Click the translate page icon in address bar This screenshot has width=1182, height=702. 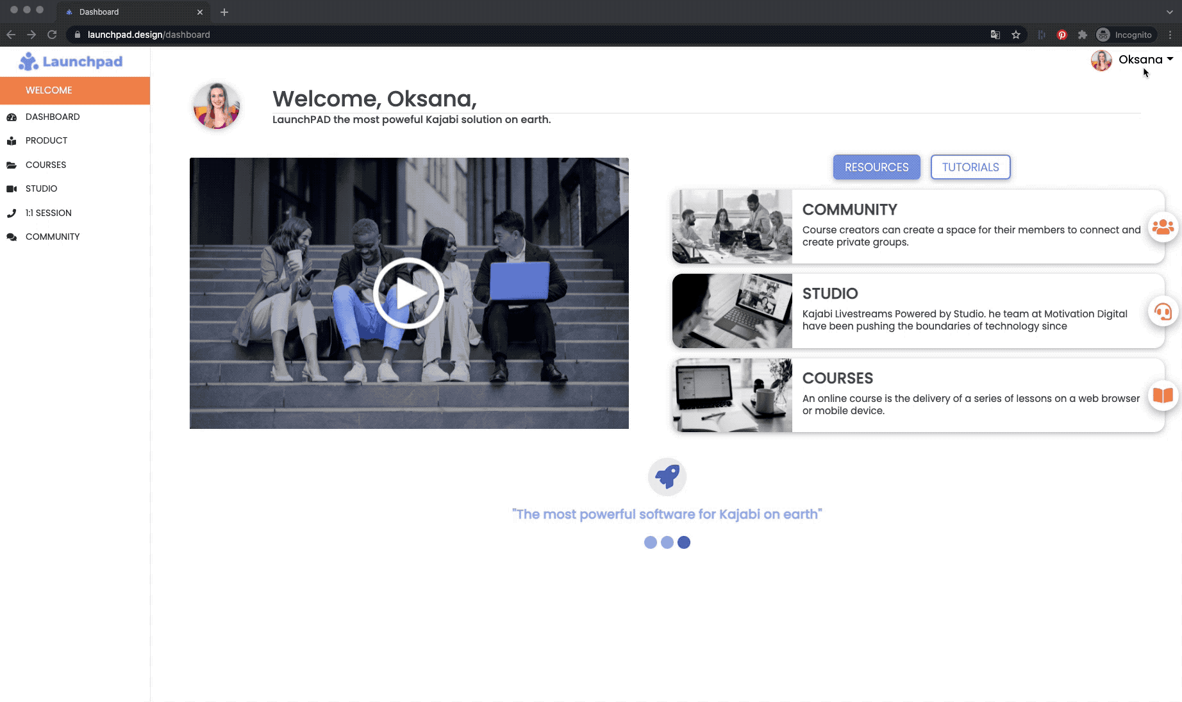click(x=995, y=35)
